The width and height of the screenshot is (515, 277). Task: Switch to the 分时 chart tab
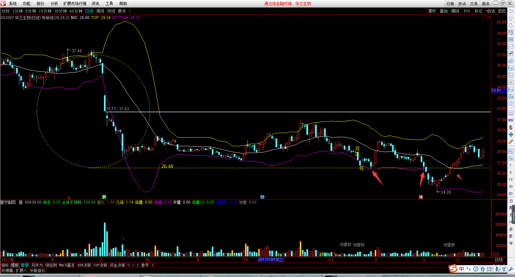coord(5,11)
